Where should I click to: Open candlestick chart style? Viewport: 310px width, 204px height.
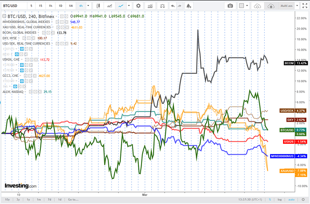pos(98,6)
